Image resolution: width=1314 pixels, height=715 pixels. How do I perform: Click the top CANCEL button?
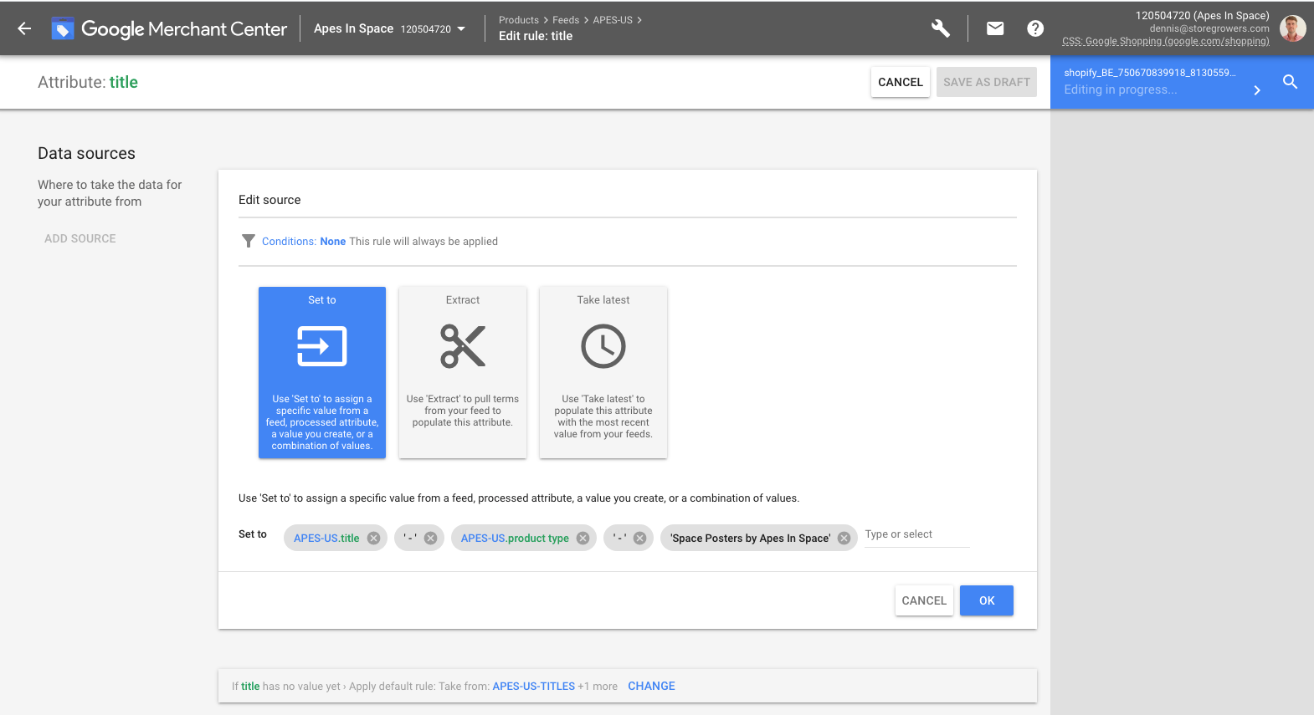901,82
